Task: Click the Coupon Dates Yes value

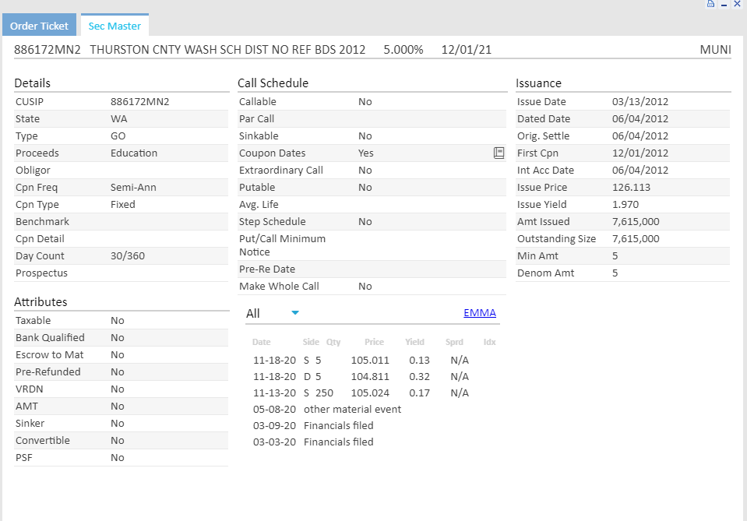Action: pos(366,153)
